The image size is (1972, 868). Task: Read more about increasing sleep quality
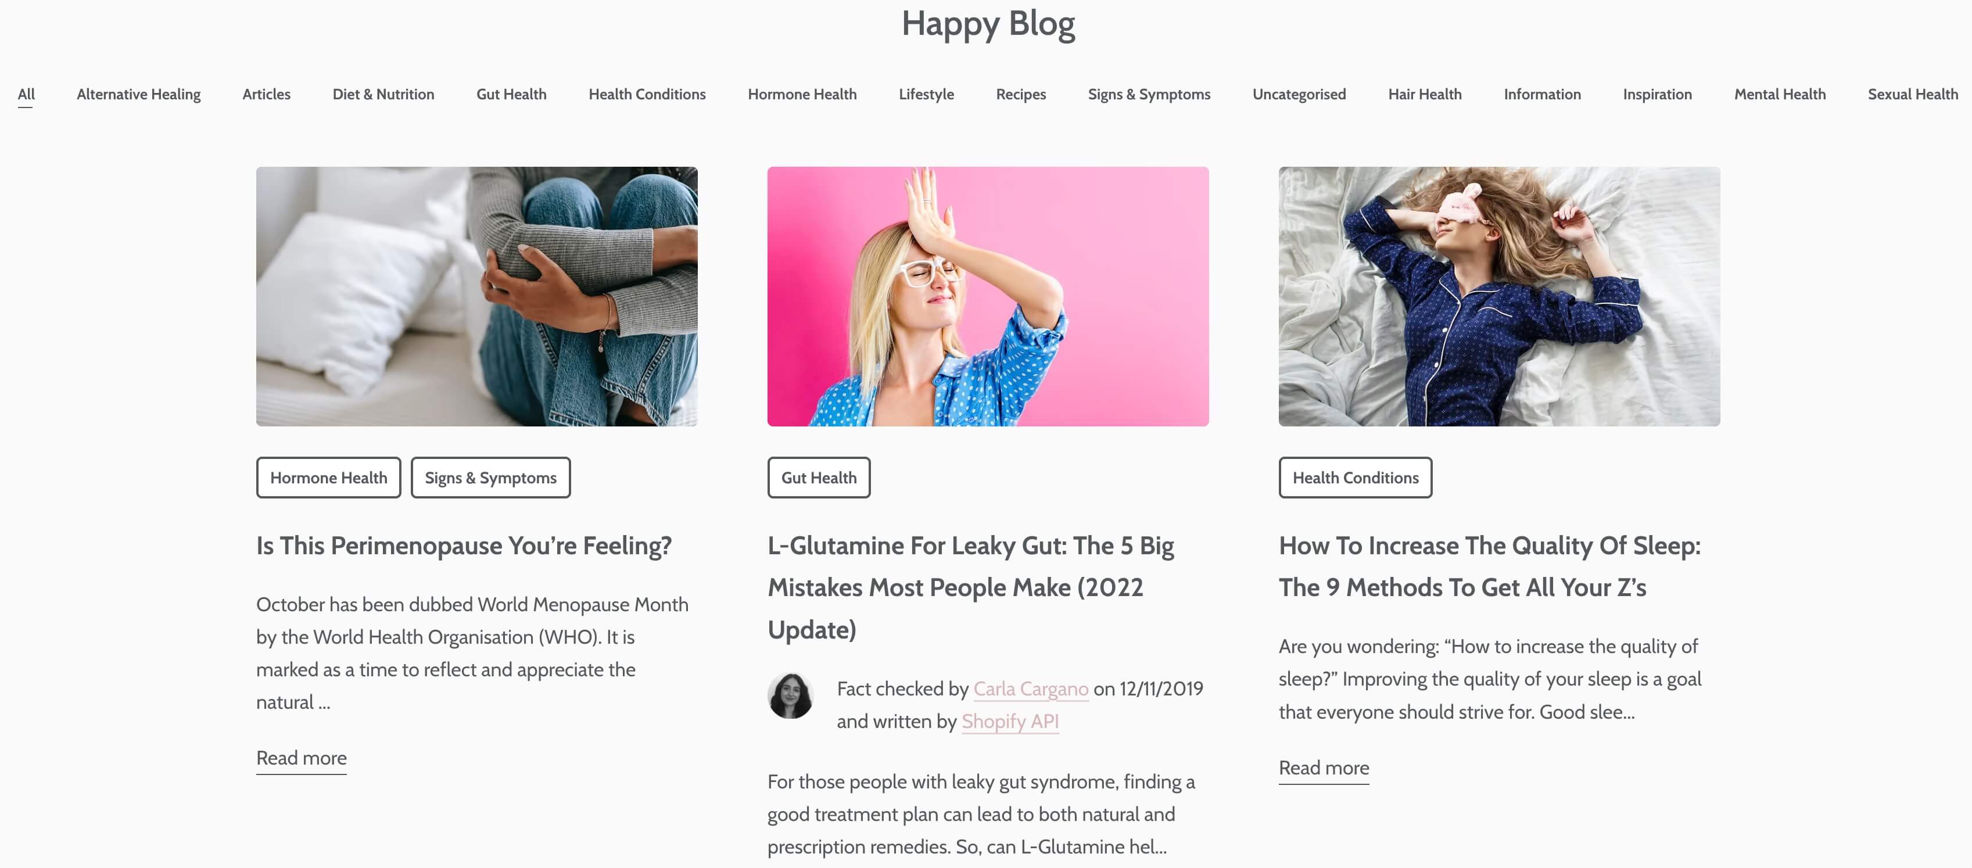point(1324,769)
